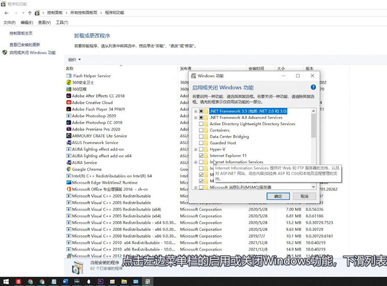This screenshot has height=286, width=387.
Task: Click the chevron after 控制面板 in breadcrumb
Action: (x=66, y=13)
